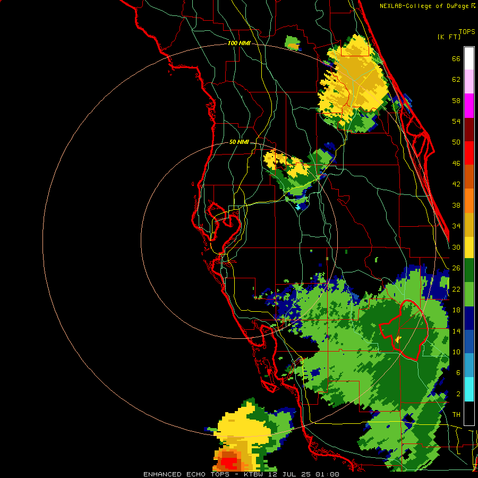This screenshot has width=478, height=478.
Task: Click the 50 NMI range ring label
Action: tap(239, 142)
